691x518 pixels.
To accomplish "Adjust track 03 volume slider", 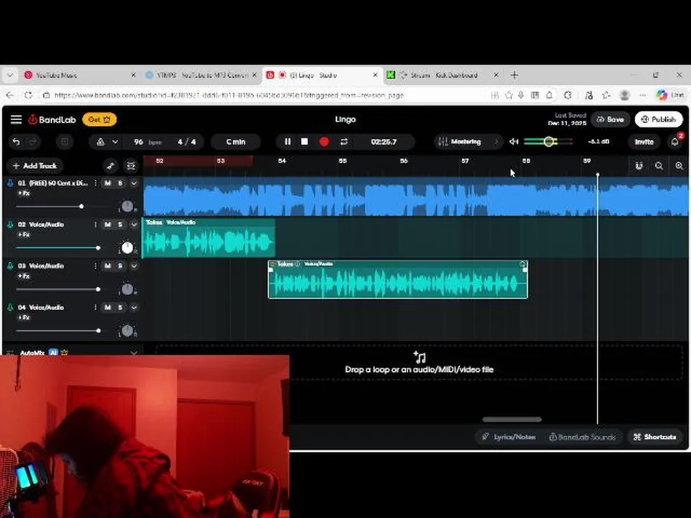I will coord(98,289).
